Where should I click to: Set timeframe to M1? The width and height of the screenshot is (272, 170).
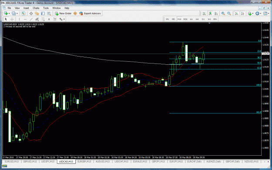click(168, 19)
